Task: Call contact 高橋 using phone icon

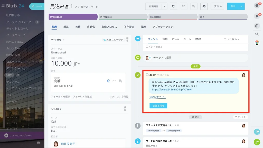Action: tap(108, 81)
